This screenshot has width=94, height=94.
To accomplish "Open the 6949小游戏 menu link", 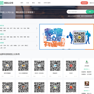I will [x=47, y=3].
